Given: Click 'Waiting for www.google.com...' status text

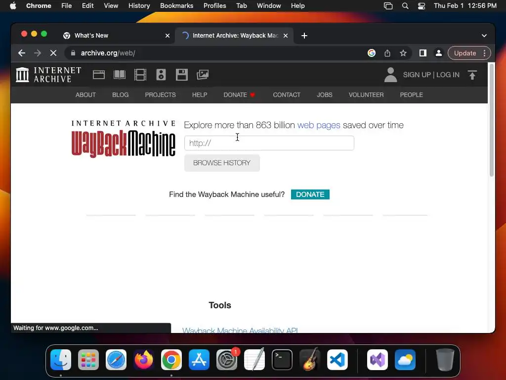Looking at the screenshot, I should pyautogui.click(x=56, y=328).
